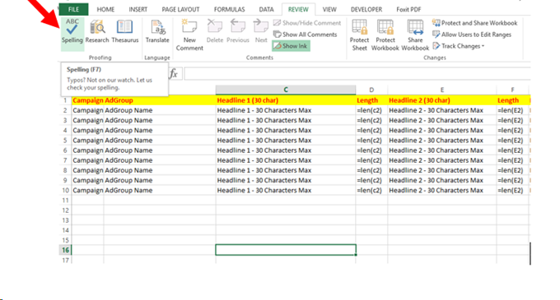
Task: Delete the selected comment
Action: pos(215,32)
